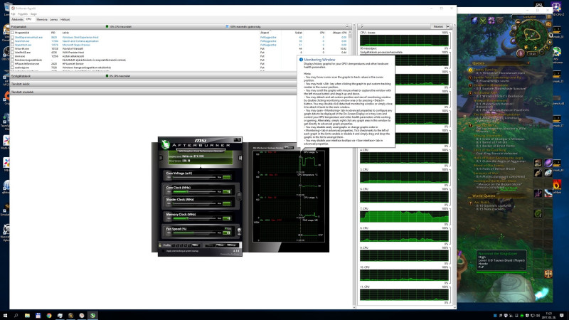
Task: Click the Afterburner info button beside GPU name
Action: (x=240, y=158)
